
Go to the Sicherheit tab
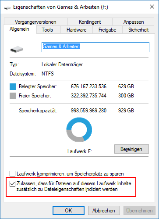pyautogui.click(x=138, y=30)
